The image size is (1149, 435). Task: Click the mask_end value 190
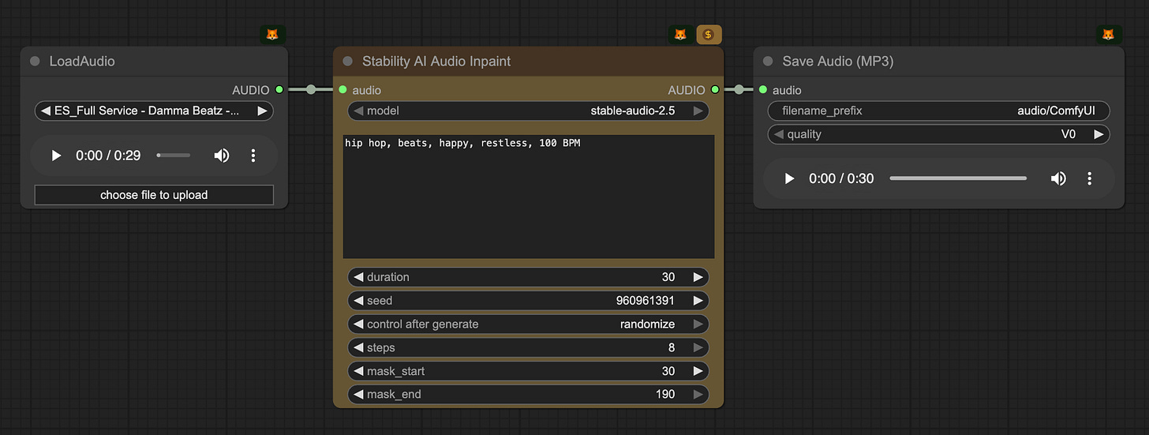tap(665, 394)
